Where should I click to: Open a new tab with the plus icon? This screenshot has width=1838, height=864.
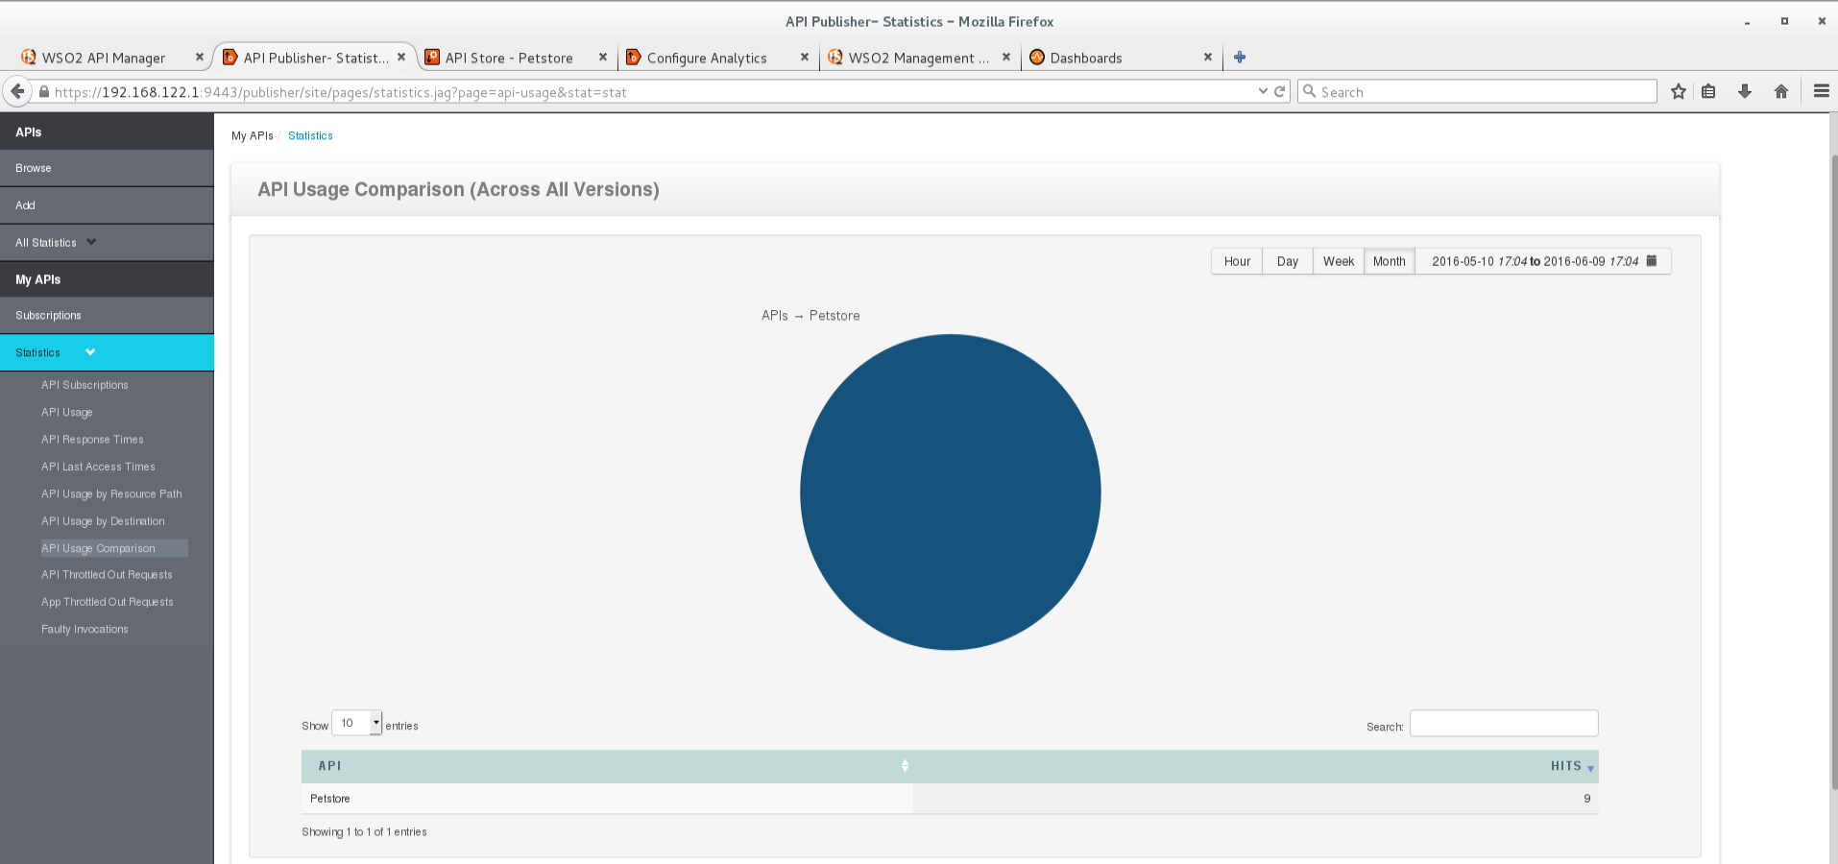(x=1240, y=58)
